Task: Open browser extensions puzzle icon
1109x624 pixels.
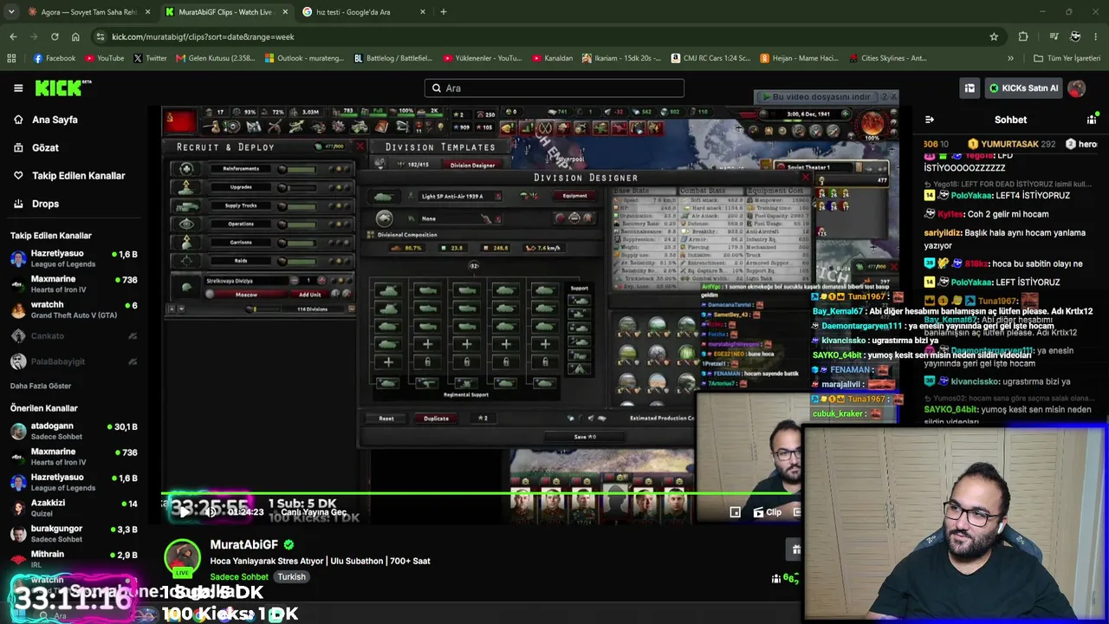Action: point(1023,36)
